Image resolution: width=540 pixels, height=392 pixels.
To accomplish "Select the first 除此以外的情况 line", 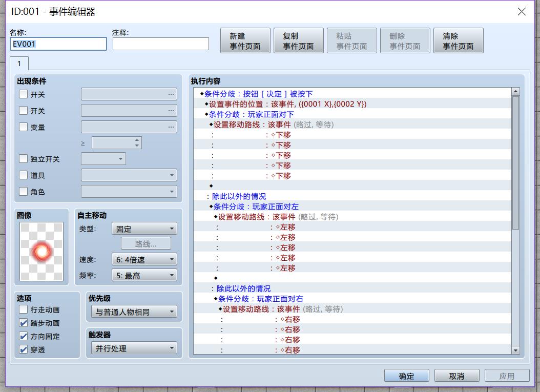I will pyautogui.click(x=352, y=196).
